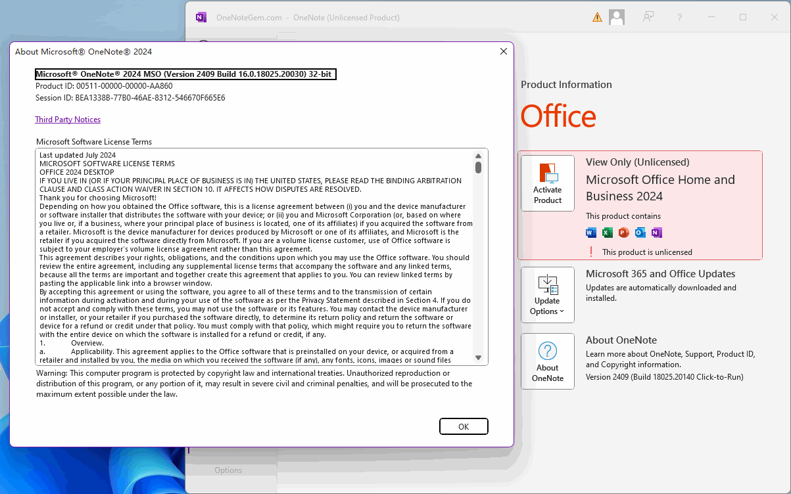Open the help question mark icon
Image resolution: width=791 pixels, height=494 pixels.
point(680,17)
